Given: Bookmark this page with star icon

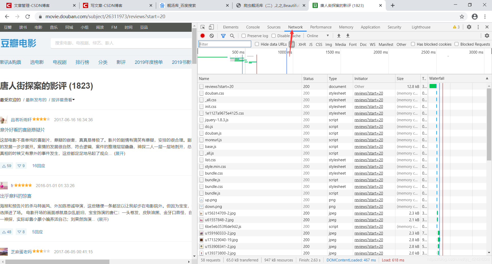Looking at the screenshot, I should 462,17.
